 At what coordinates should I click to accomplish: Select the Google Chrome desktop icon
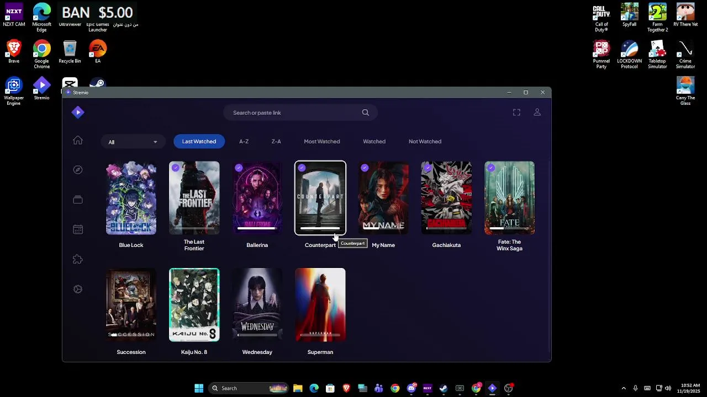click(x=41, y=55)
